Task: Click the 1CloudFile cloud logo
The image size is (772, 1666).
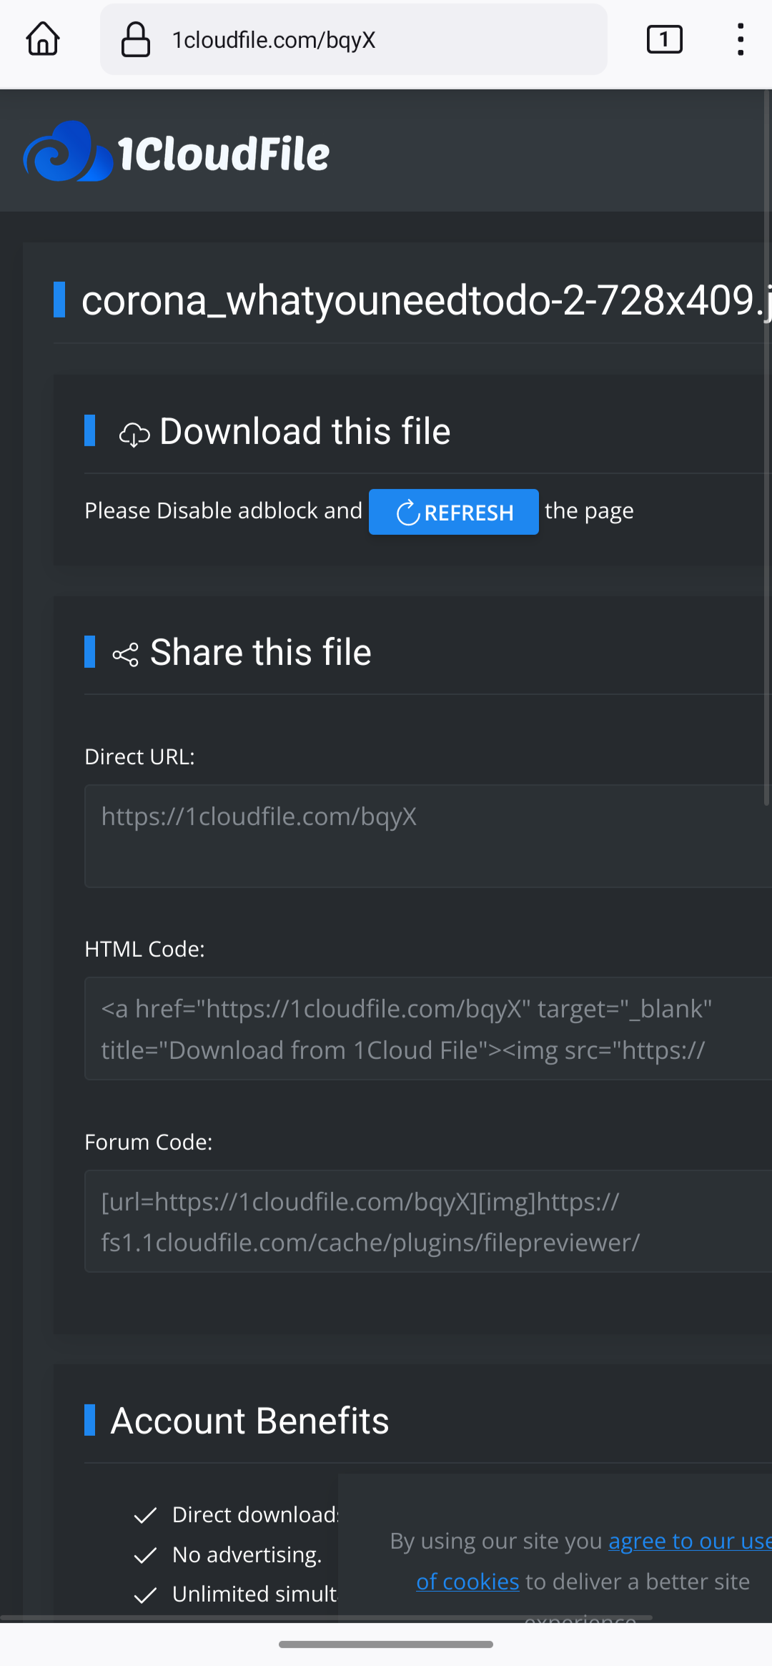Action: tap(66, 151)
